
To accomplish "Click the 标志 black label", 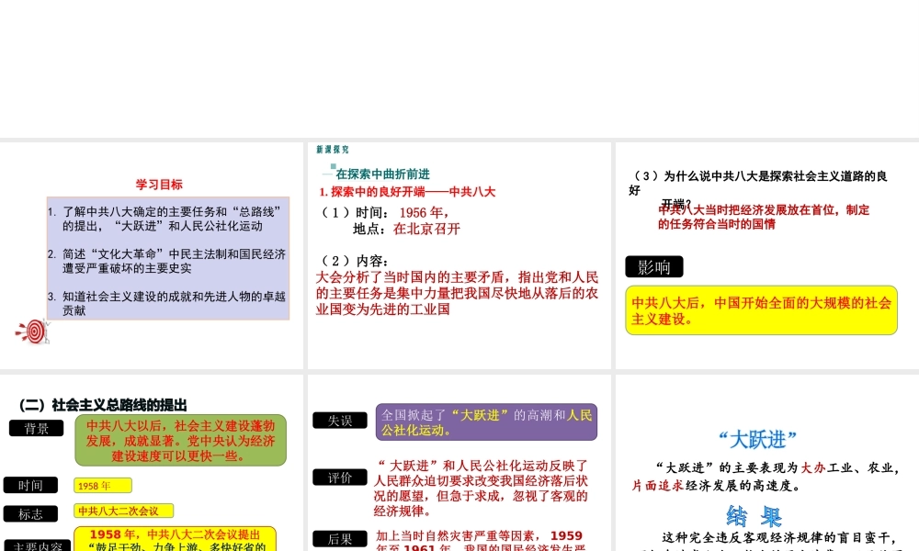I will coord(30,514).
